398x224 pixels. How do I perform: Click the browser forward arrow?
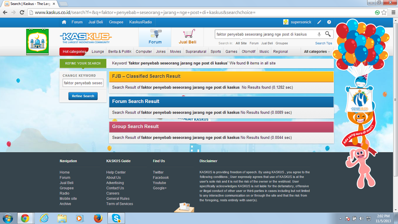(13, 12)
